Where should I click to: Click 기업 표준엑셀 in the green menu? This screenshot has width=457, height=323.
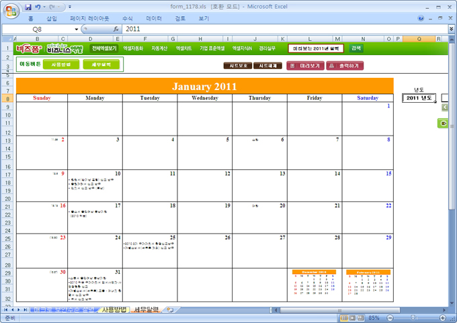pyautogui.click(x=212, y=48)
